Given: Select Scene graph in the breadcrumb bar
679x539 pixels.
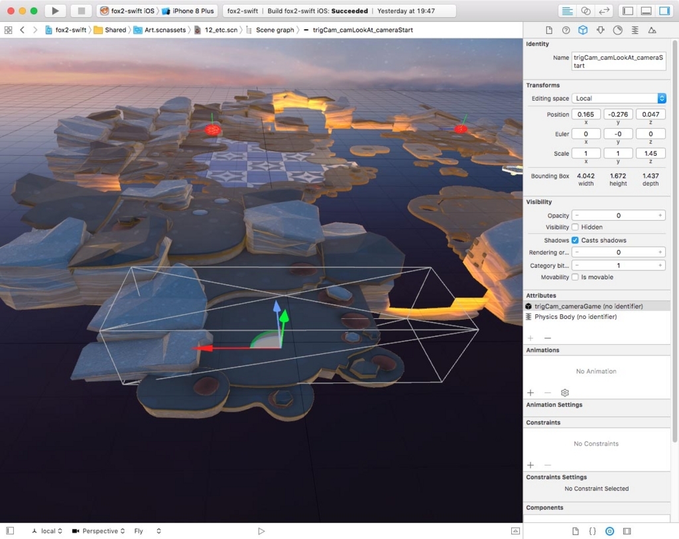Looking at the screenshot, I should (274, 30).
